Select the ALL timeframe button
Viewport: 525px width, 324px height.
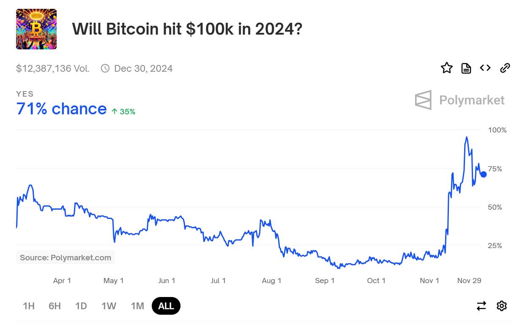166,306
